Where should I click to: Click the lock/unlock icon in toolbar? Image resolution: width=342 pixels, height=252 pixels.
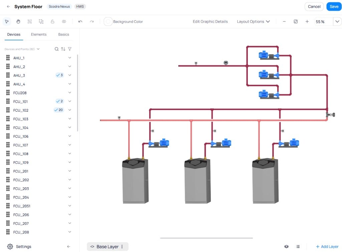(x=52, y=22)
